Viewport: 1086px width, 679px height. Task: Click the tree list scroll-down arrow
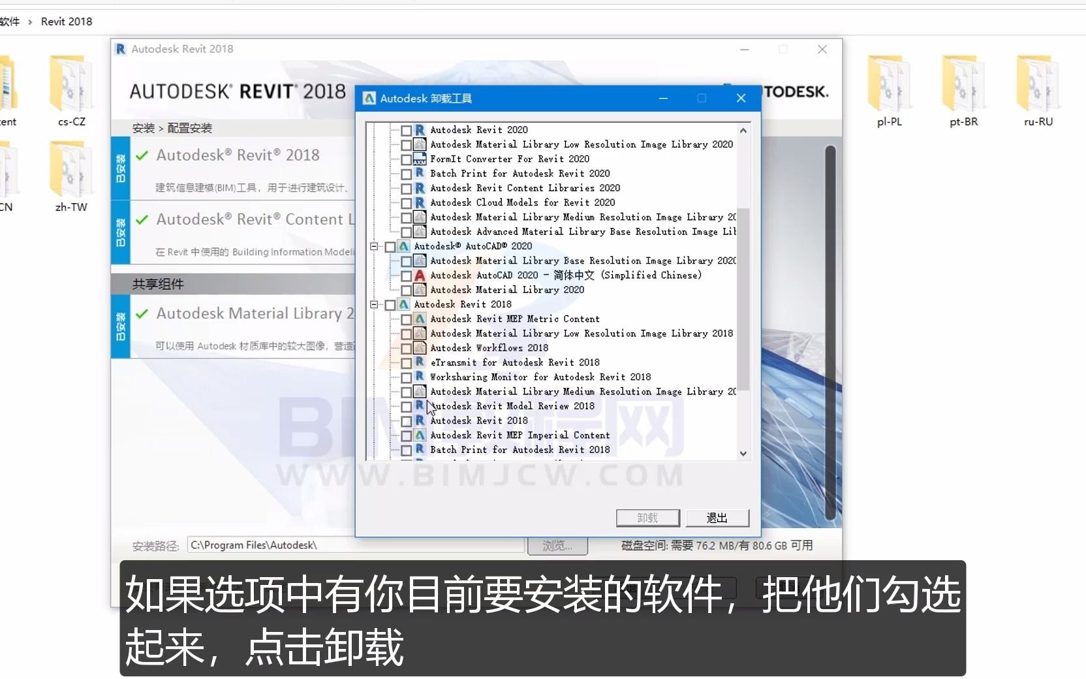743,453
